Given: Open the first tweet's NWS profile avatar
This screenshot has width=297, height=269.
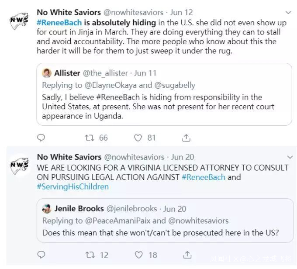Looking at the screenshot, I should coord(19,22).
